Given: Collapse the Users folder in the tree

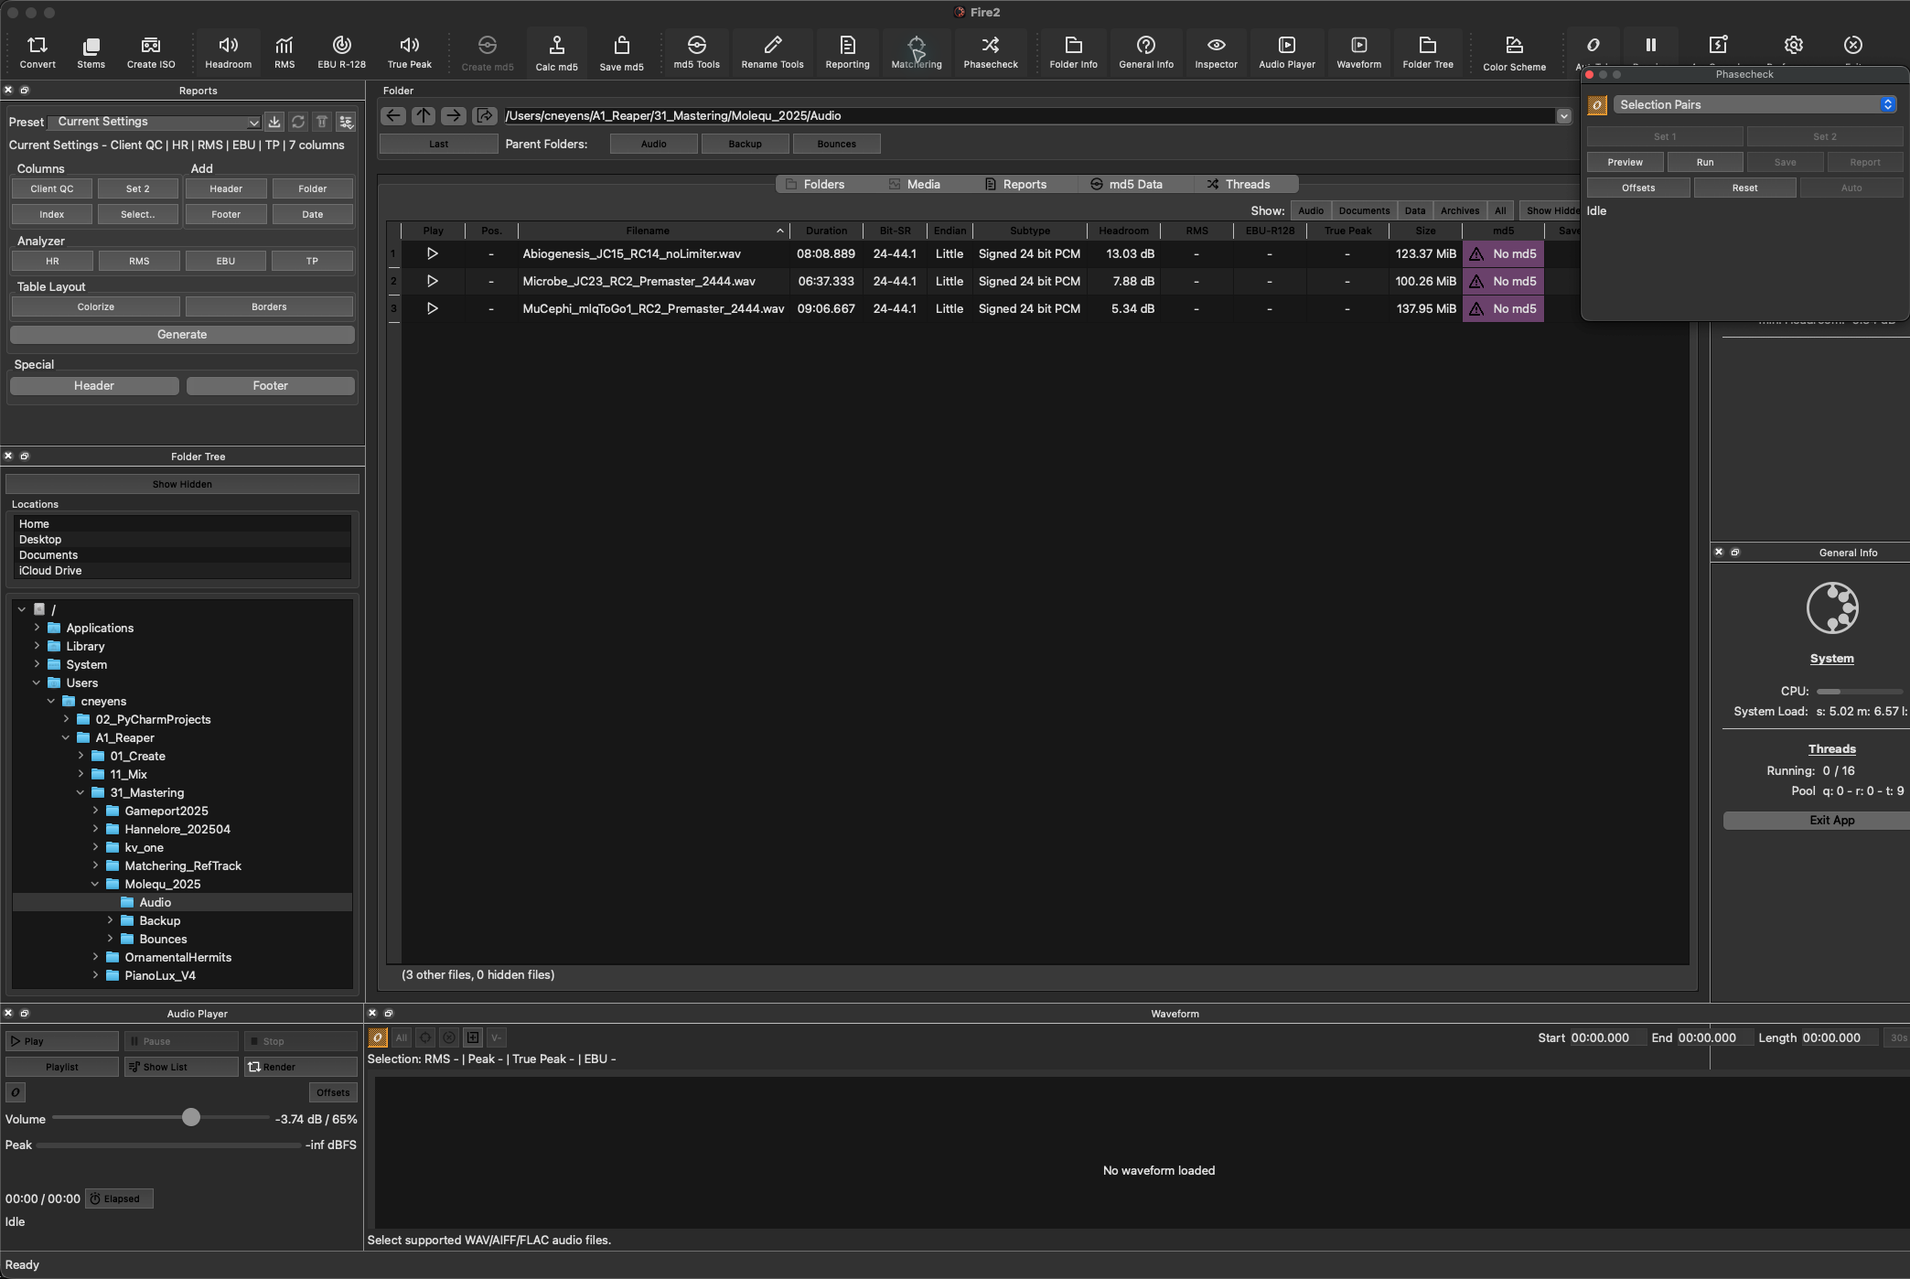Looking at the screenshot, I should pos(37,682).
